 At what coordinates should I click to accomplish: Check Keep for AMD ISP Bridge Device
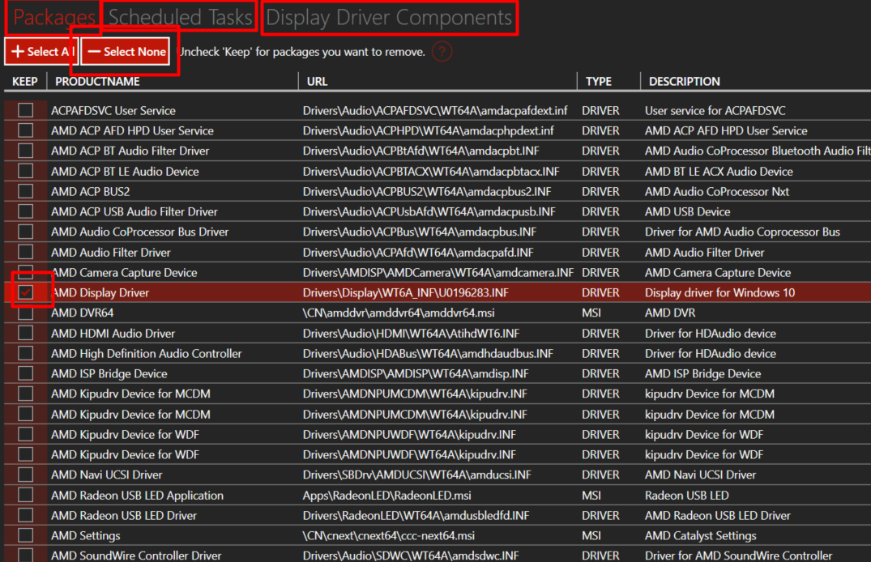tap(26, 373)
